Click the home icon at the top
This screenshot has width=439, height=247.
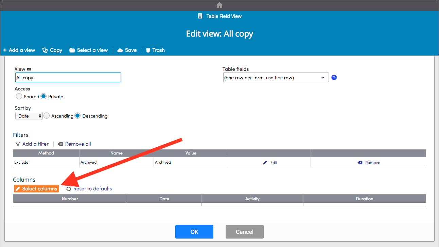coord(219,5)
